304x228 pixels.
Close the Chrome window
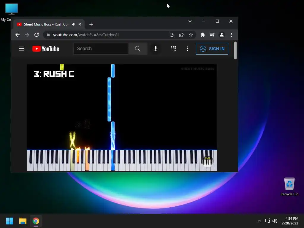coord(231,21)
